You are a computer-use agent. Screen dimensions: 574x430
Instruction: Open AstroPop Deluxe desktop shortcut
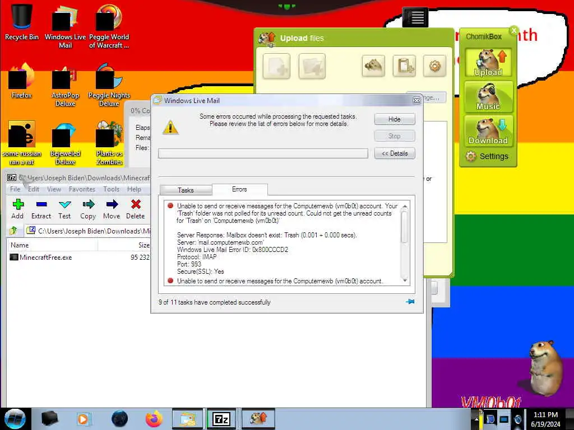point(65,85)
